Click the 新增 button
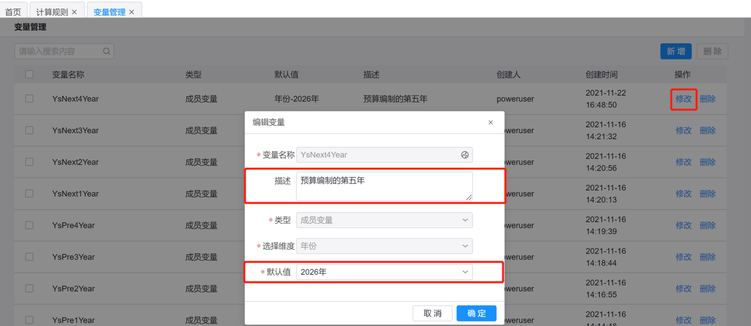 tap(676, 51)
